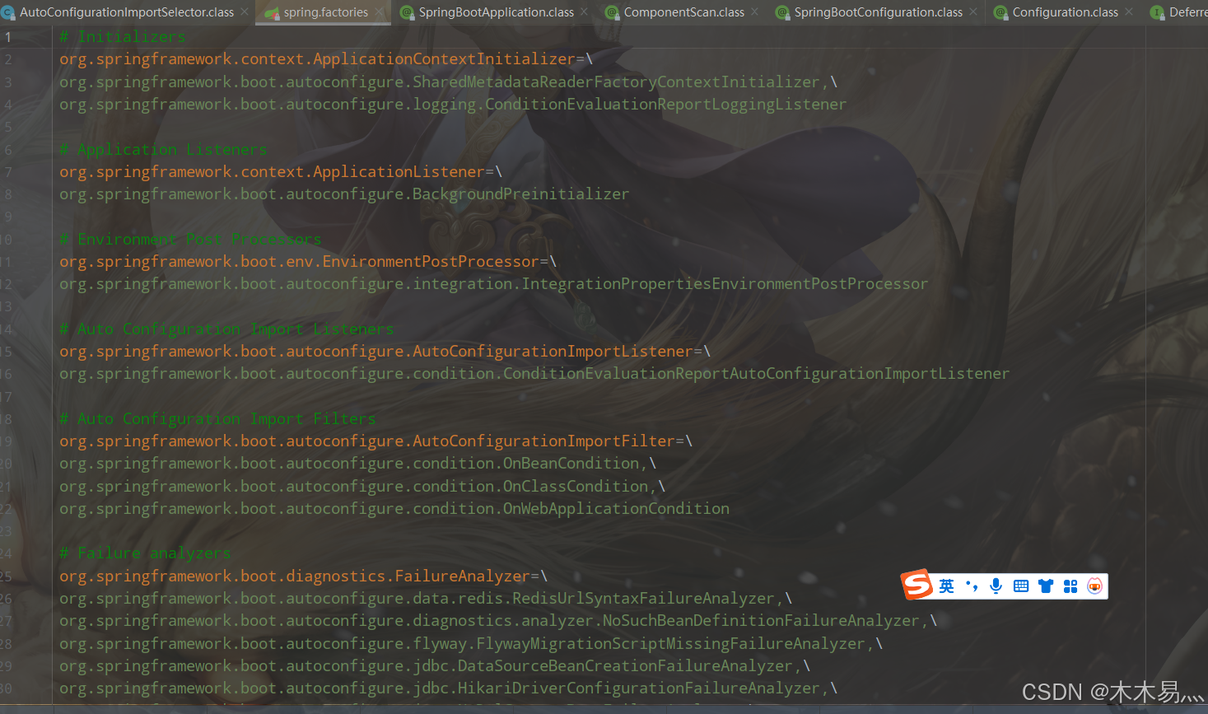Click the DataSourceBeanCreationFailureAnalyzer line
Screen dimensions: 1208x714
(x=435, y=666)
